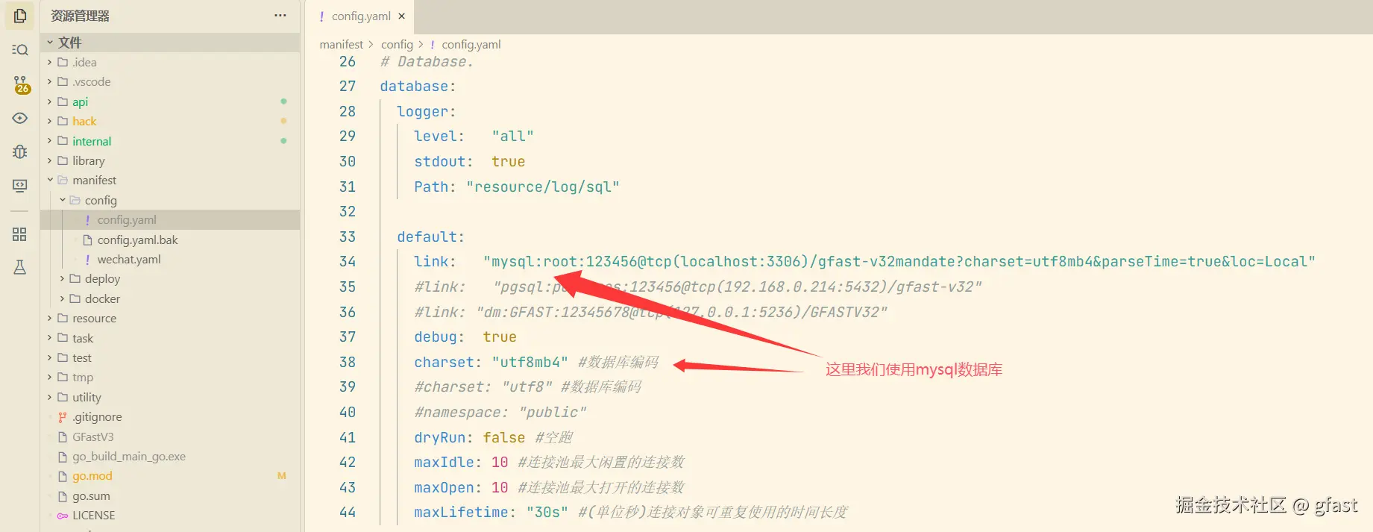Viewport: 1373px width, 532px height.
Task: Open the Extensions grid icon in activity bar
Action: click(x=20, y=234)
